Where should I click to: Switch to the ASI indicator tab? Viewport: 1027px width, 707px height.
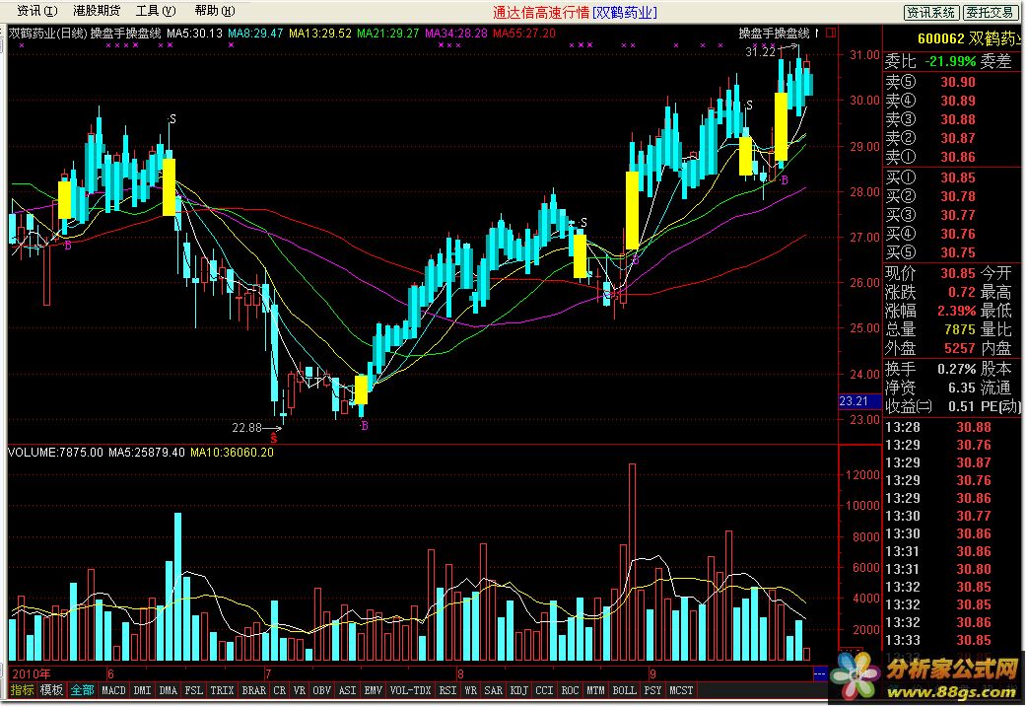point(347,690)
